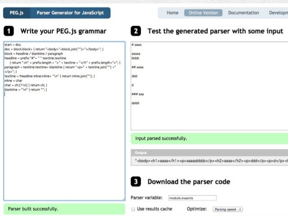The width and height of the screenshot is (288, 216).
Task: Switch to the Online Version tab
Action: point(203,13)
